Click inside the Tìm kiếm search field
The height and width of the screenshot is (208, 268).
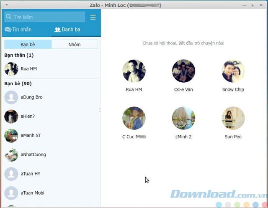[47, 17]
